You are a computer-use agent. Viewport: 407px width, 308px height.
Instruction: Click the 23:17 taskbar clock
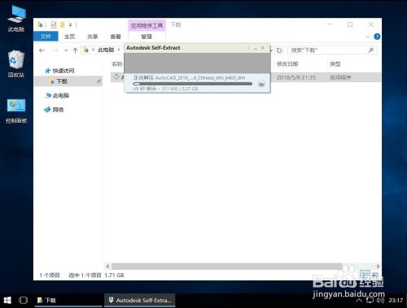coord(396,300)
